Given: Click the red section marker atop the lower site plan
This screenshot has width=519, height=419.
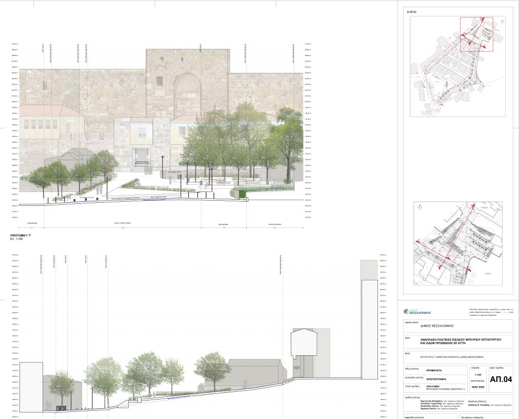Looking at the screenshot, I should pyautogui.click(x=473, y=207).
